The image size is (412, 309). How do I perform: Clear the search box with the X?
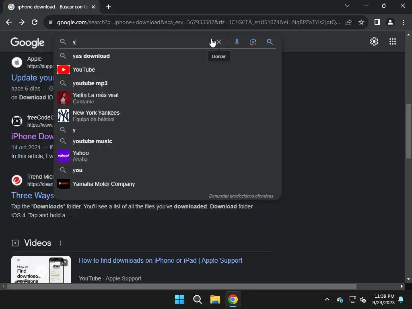coord(219,42)
